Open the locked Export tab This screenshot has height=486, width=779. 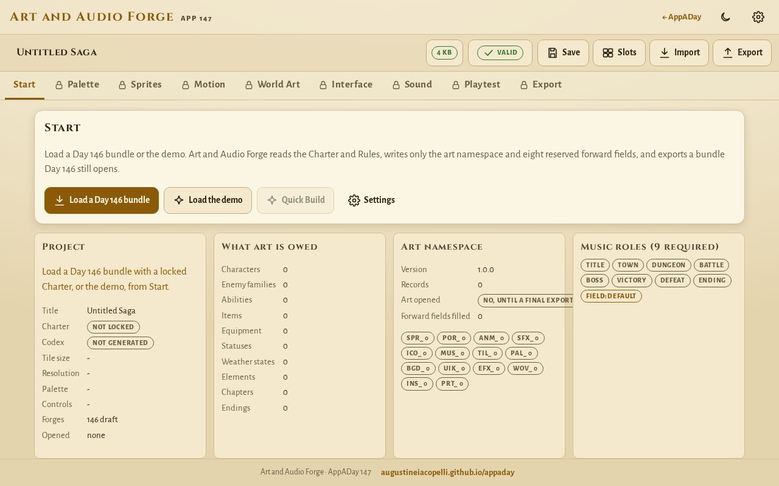(540, 85)
